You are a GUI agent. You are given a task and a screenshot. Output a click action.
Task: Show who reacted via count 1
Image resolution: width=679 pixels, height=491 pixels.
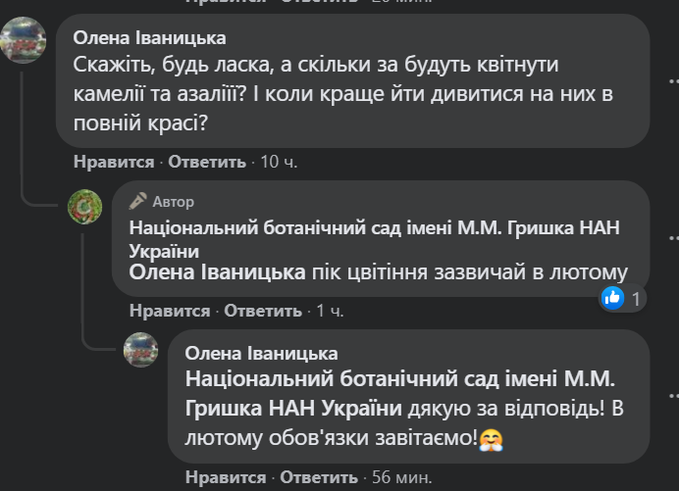click(636, 298)
